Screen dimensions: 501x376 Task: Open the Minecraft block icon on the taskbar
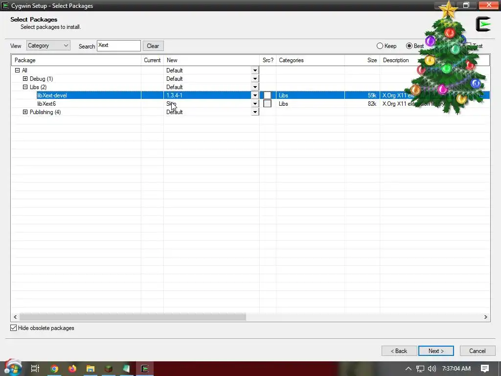pos(109,369)
